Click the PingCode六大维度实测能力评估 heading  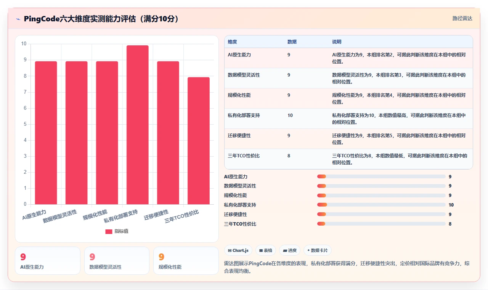101,19
